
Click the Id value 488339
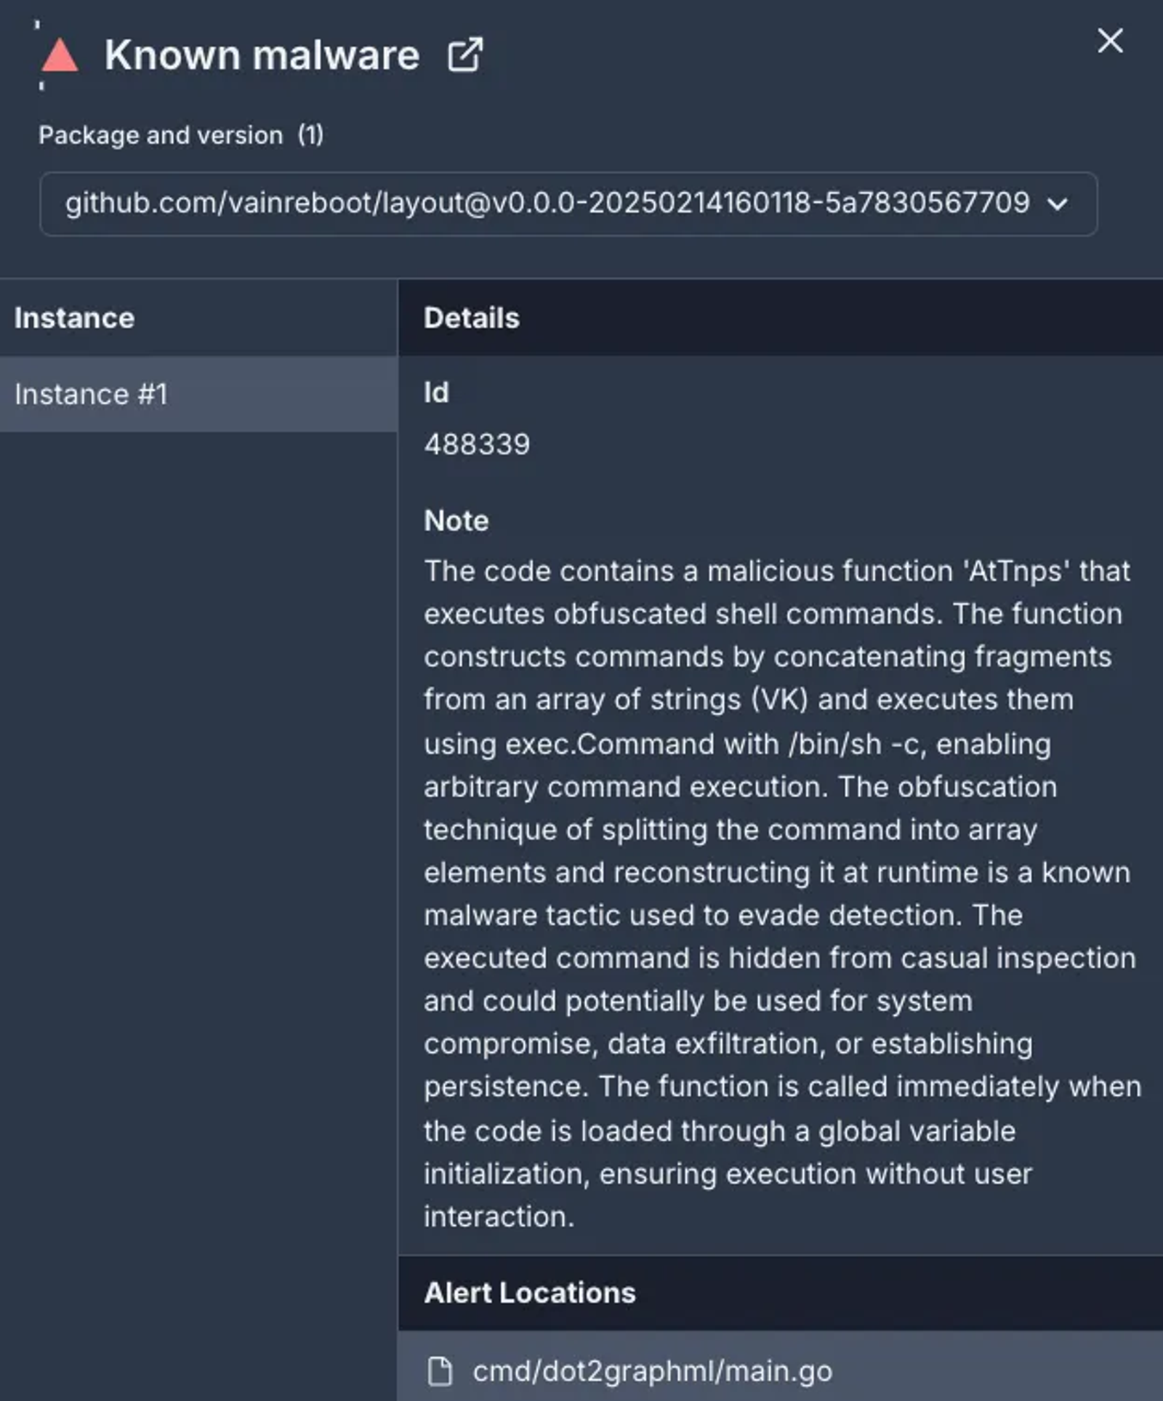pyautogui.click(x=477, y=445)
